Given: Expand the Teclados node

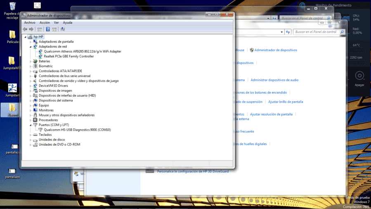Looking at the screenshot, I should (x=31, y=135).
